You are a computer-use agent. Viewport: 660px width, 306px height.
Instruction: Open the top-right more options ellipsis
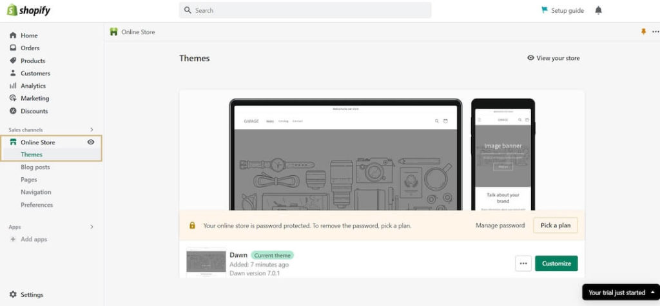coord(655,32)
